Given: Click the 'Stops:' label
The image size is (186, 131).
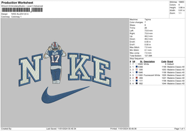Looking at the screenshot, I should (x=132, y=25).
